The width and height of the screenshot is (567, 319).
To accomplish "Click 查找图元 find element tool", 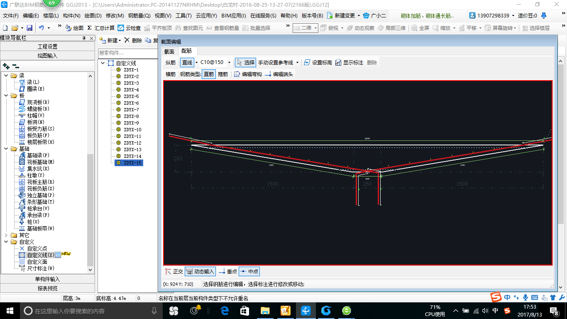I will (189, 28).
